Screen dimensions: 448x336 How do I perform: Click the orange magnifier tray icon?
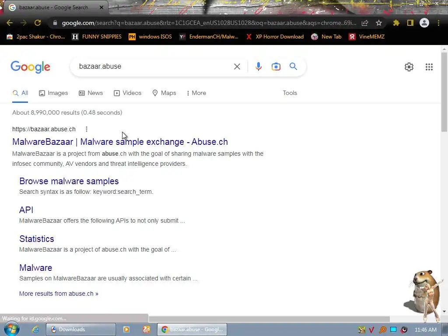382,330
